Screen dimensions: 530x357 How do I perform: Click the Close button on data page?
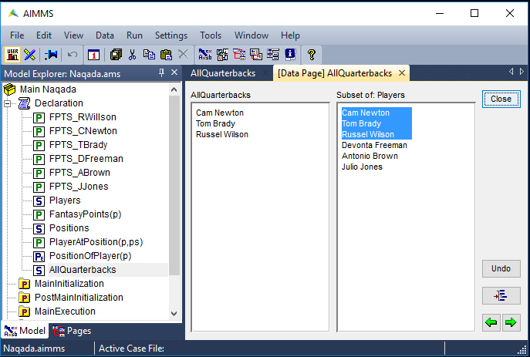coord(501,99)
